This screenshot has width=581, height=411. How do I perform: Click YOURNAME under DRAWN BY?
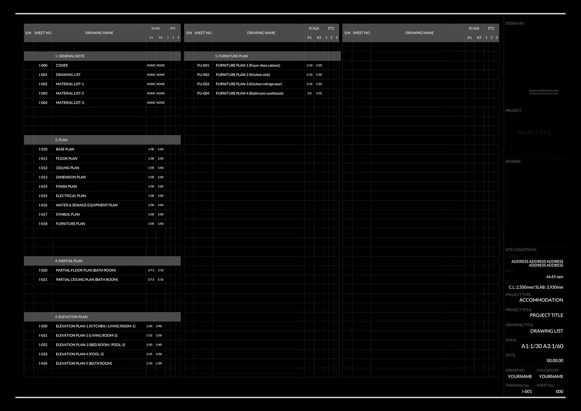coord(520,377)
